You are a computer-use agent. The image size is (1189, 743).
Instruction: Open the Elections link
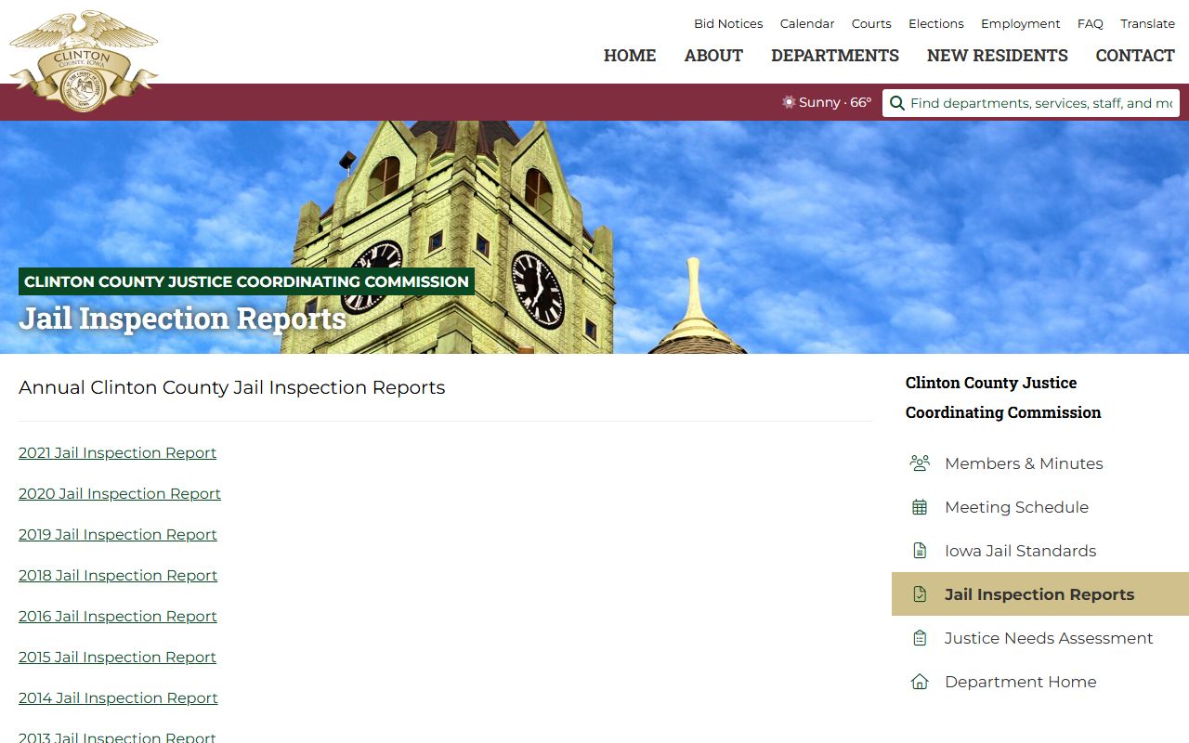[x=936, y=24]
